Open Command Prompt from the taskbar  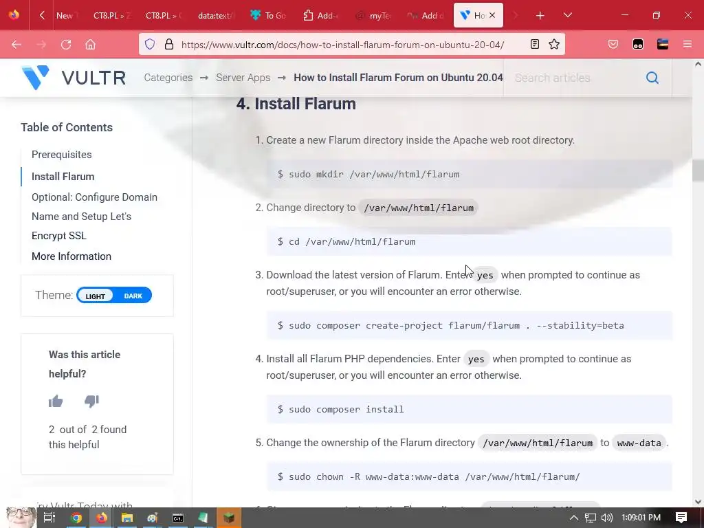pos(178,518)
